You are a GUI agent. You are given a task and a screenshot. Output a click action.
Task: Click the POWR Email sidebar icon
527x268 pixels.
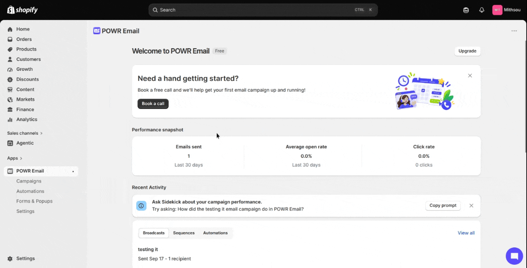10,171
